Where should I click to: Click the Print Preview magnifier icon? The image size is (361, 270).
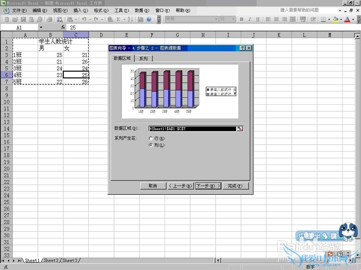point(60,19)
